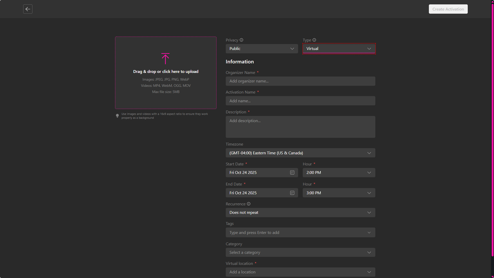The height and width of the screenshot is (278, 494).
Task: Open the Type dropdown set to Virtual
Action: point(339,49)
